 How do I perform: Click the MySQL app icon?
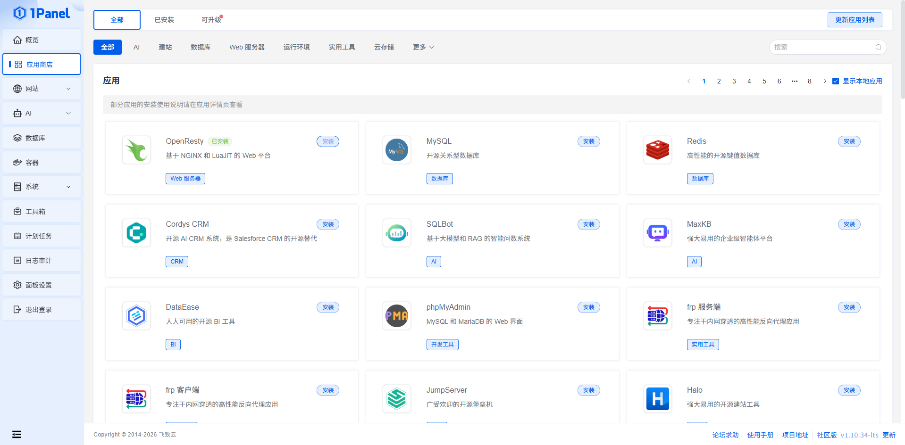397,150
